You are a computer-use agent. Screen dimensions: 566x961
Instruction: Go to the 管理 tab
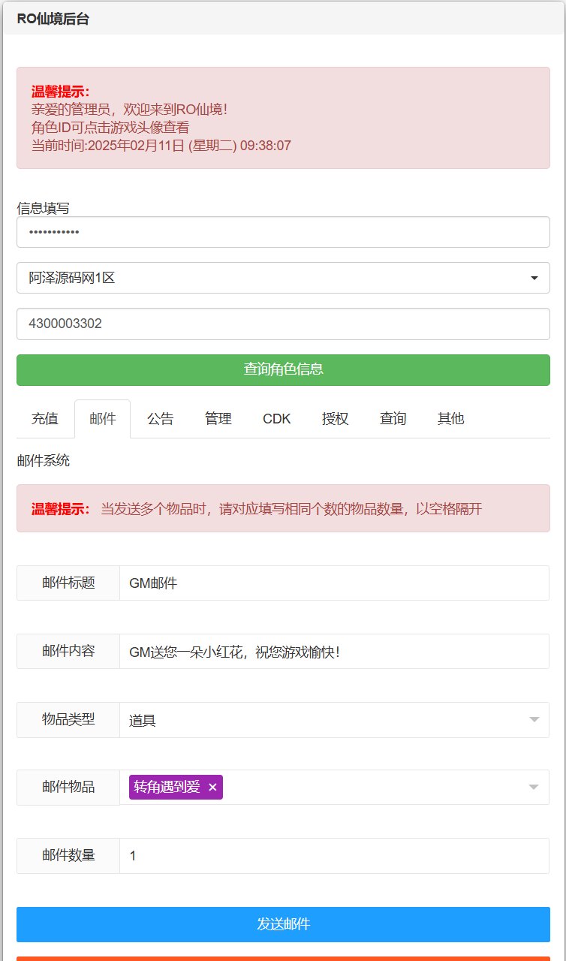(x=218, y=419)
